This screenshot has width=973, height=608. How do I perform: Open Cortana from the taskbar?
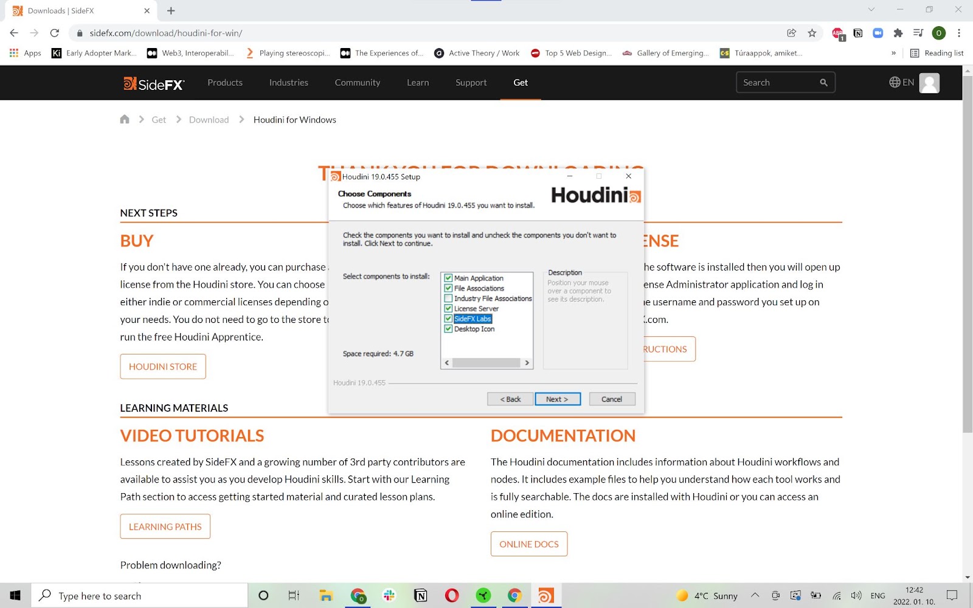click(x=263, y=595)
